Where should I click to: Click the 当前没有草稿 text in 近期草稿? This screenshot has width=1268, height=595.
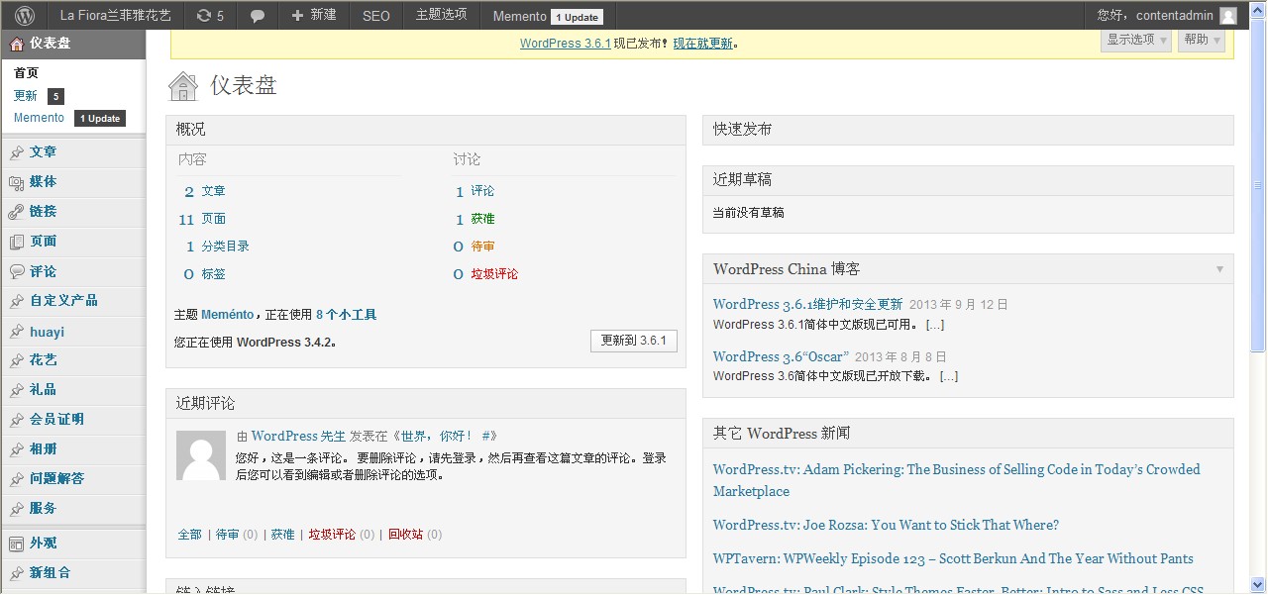pos(749,213)
